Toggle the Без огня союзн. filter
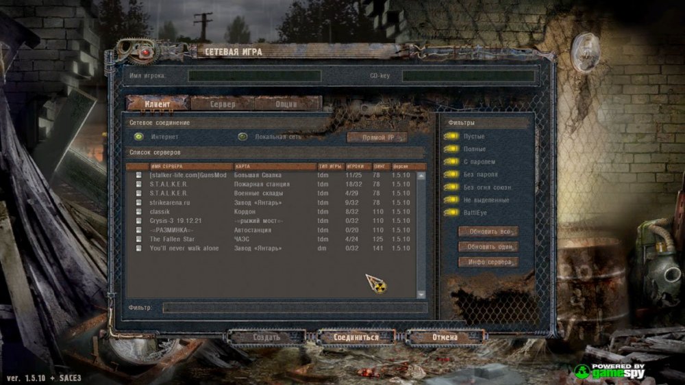Image resolution: width=685 pixels, height=385 pixels. coord(452,187)
